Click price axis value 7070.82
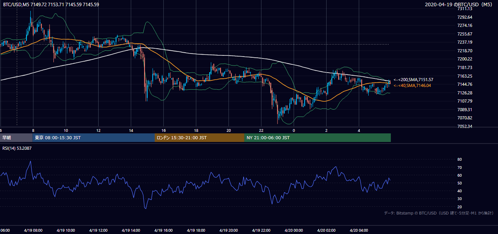The height and width of the screenshot is (234, 498). point(464,118)
